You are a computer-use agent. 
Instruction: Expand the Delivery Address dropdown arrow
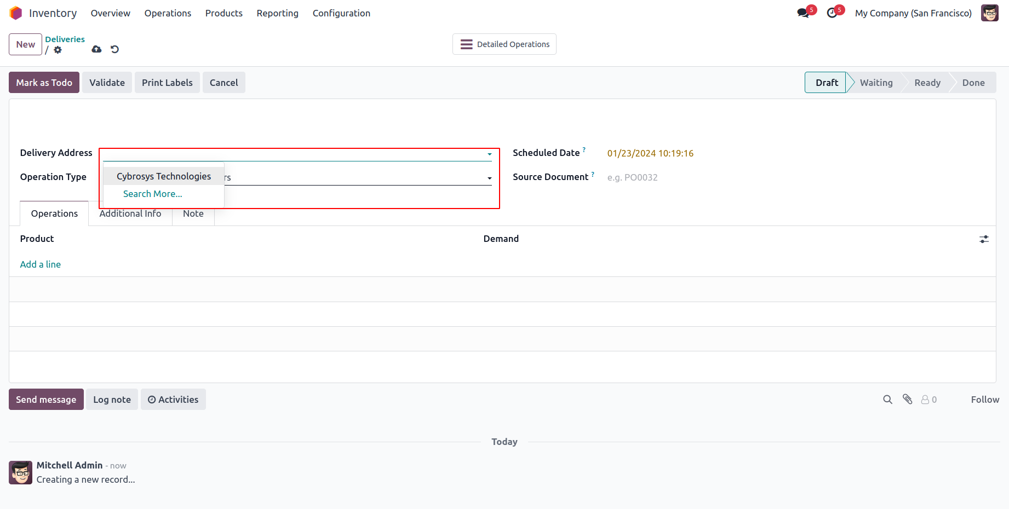click(x=490, y=154)
